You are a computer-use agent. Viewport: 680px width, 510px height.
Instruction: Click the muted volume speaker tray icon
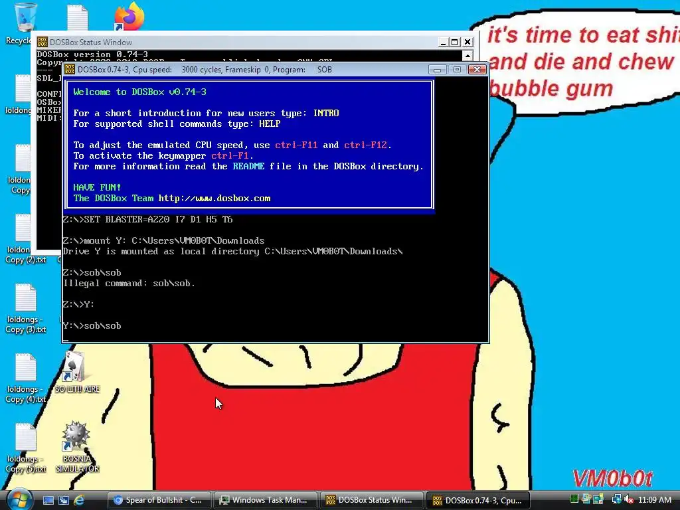point(629,499)
